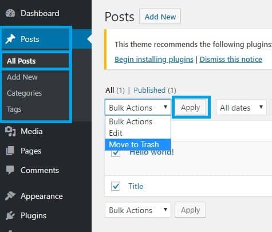Screen dimensions: 272x232
Task: Expand the All dates filter dropdown
Action: (x=241, y=108)
